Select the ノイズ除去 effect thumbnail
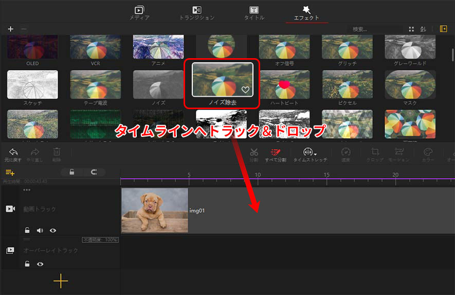Viewport: 455px width, 295px height. coord(223,80)
